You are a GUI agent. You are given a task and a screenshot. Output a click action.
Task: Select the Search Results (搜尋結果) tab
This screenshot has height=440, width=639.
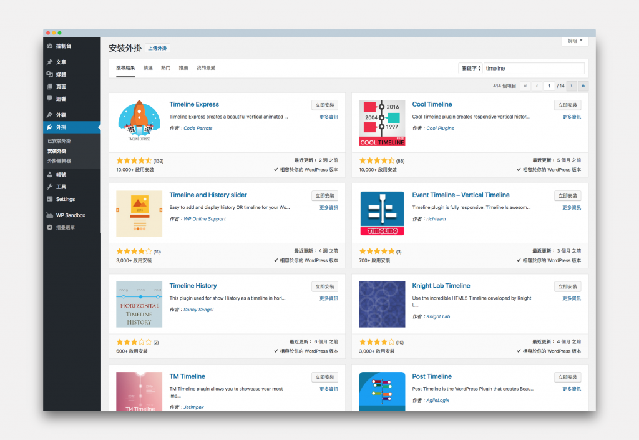(x=125, y=68)
